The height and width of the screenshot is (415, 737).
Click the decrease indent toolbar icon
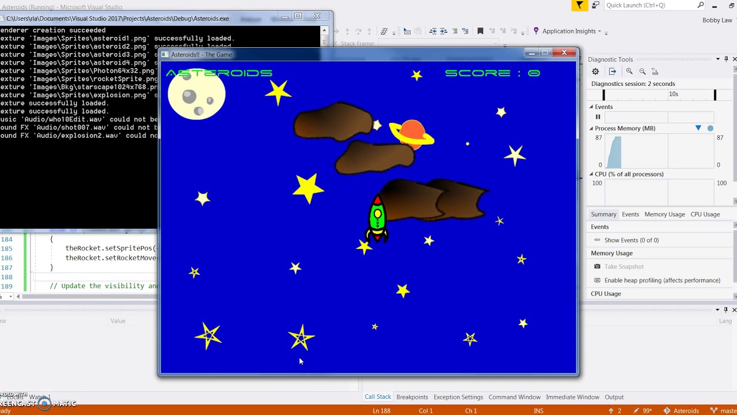click(433, 31)
